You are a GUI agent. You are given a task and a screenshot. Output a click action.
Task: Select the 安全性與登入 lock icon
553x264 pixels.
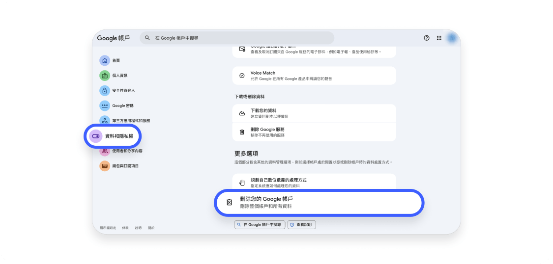click(x=104, y=90)
